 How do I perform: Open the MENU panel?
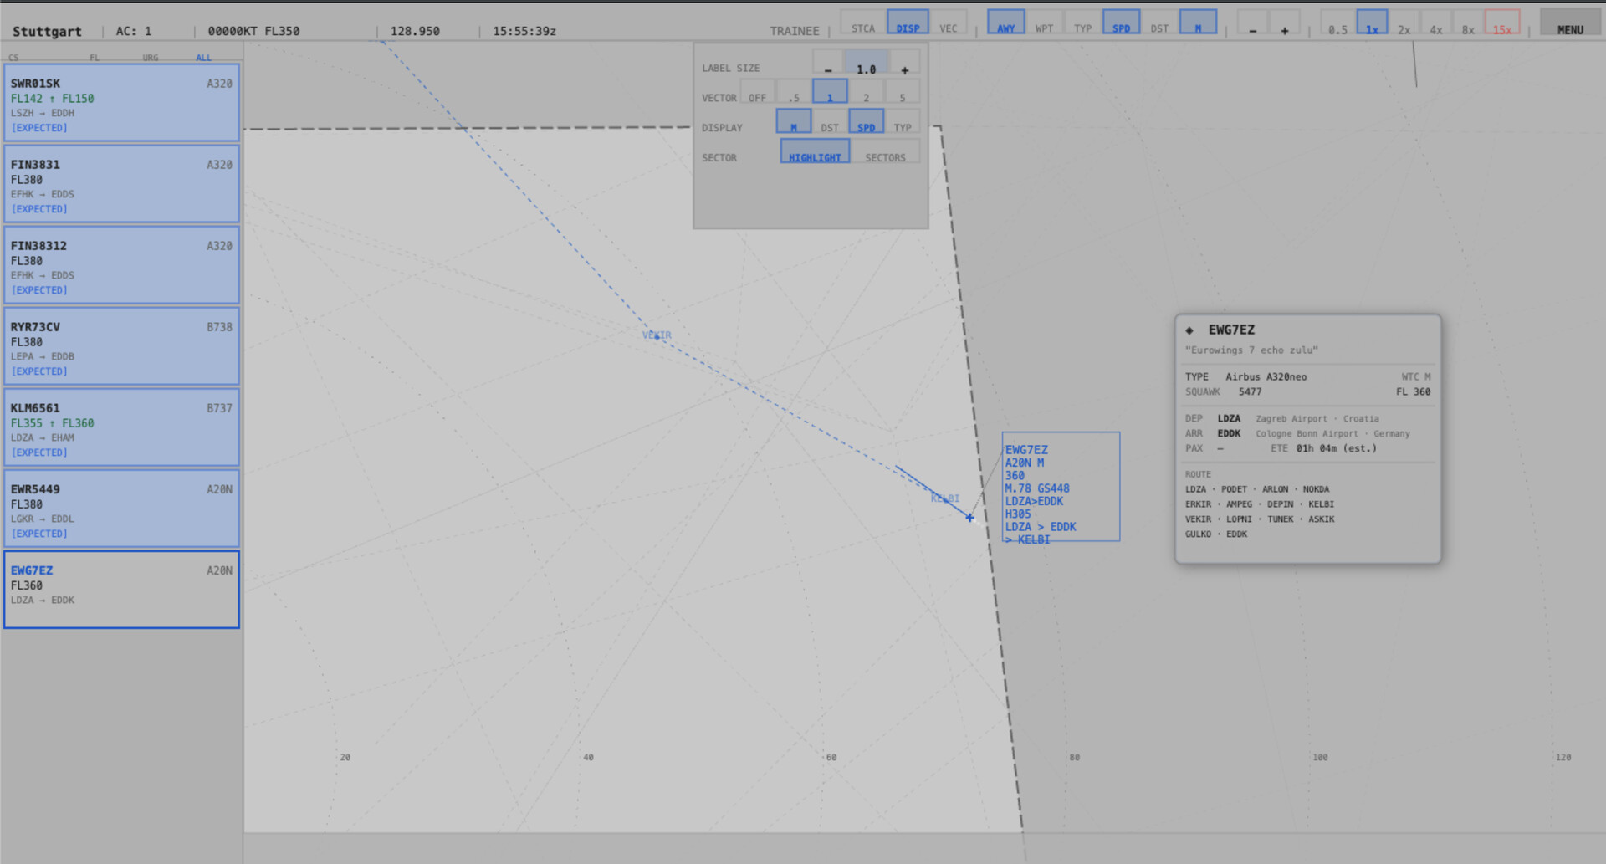coord(1570,29)
